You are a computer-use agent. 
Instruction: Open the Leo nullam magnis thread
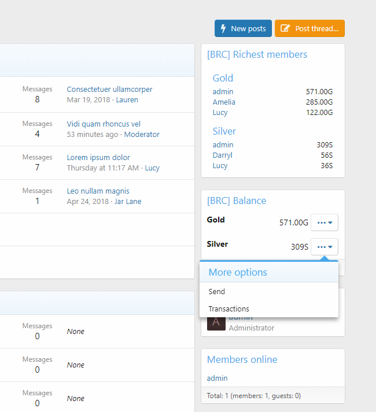tap(98, 191)
